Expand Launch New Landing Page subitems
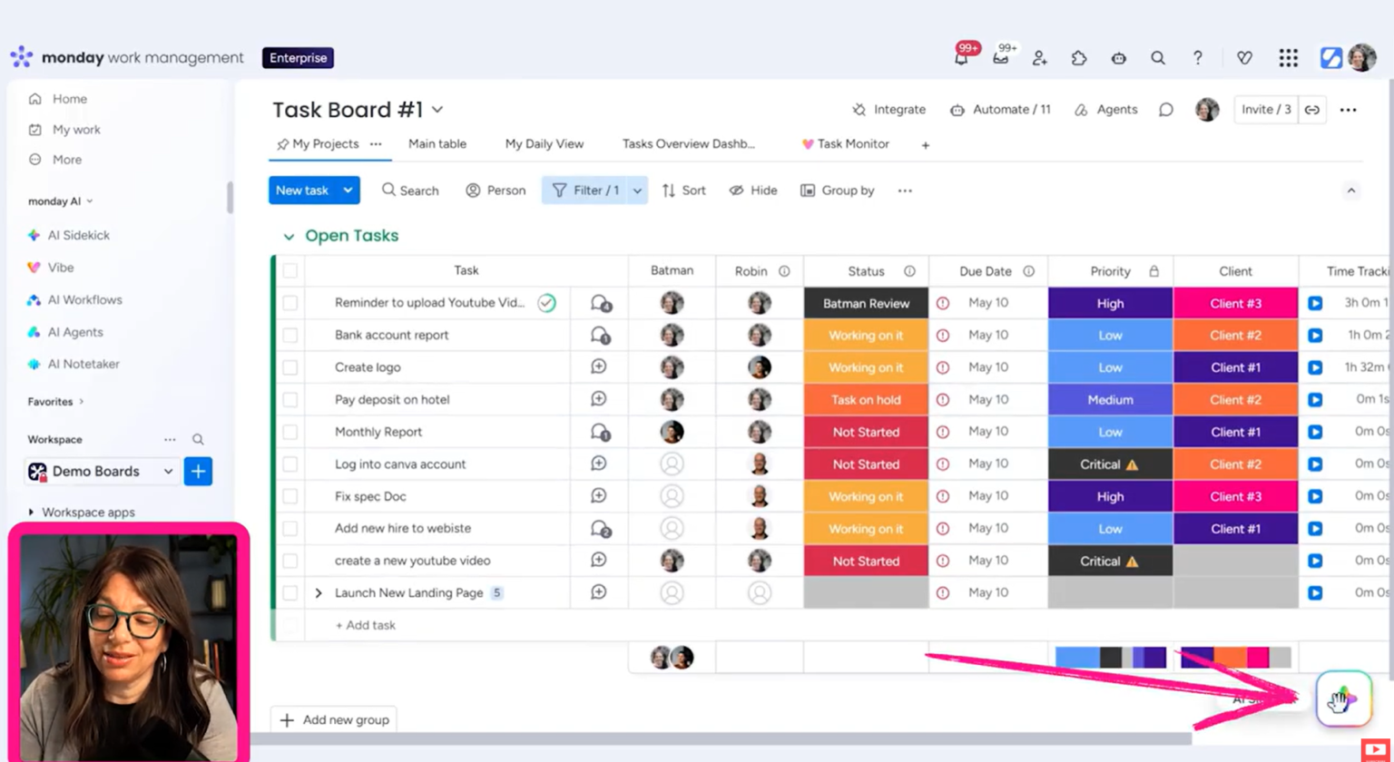 pos(319,593)
